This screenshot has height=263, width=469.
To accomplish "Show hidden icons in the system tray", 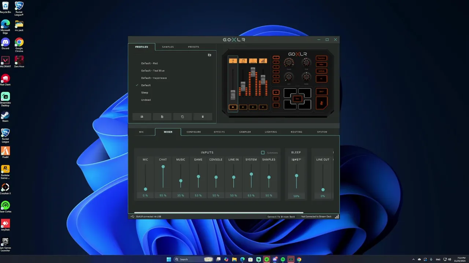I will (x=413, y=259).
